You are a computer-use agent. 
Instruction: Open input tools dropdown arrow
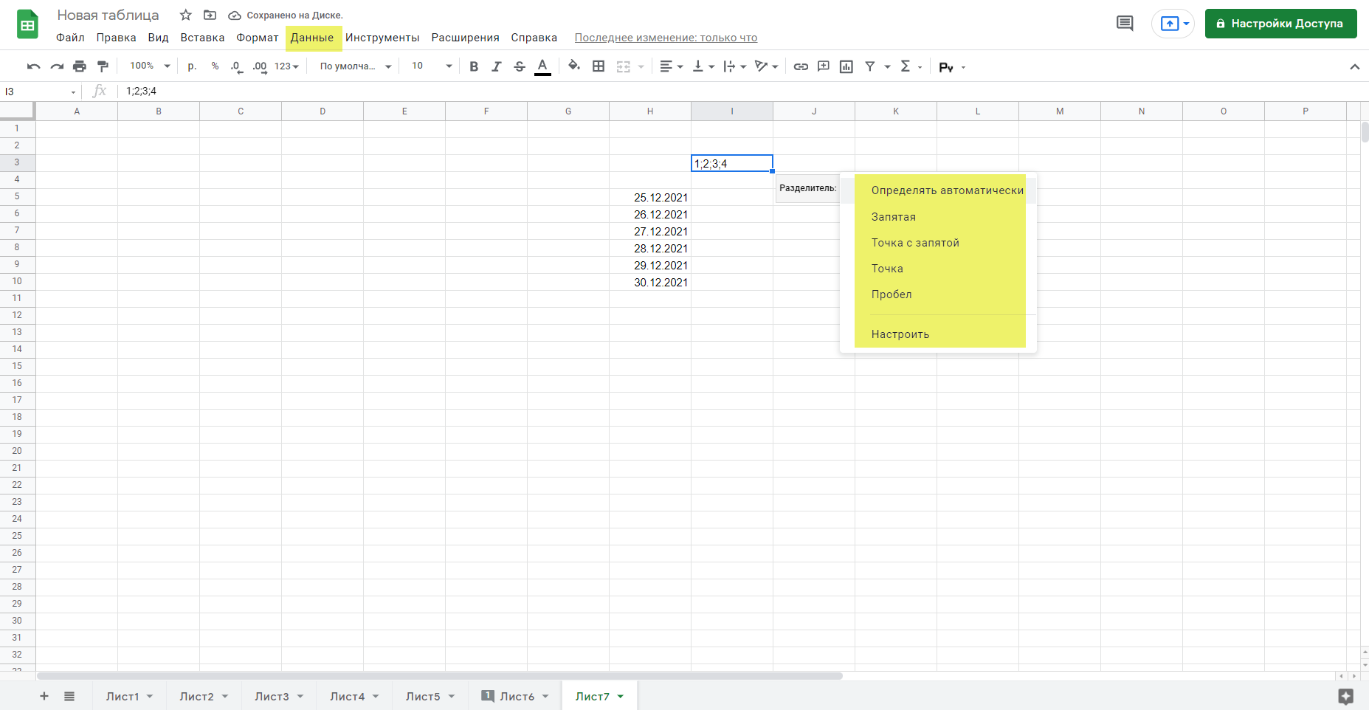964,67
